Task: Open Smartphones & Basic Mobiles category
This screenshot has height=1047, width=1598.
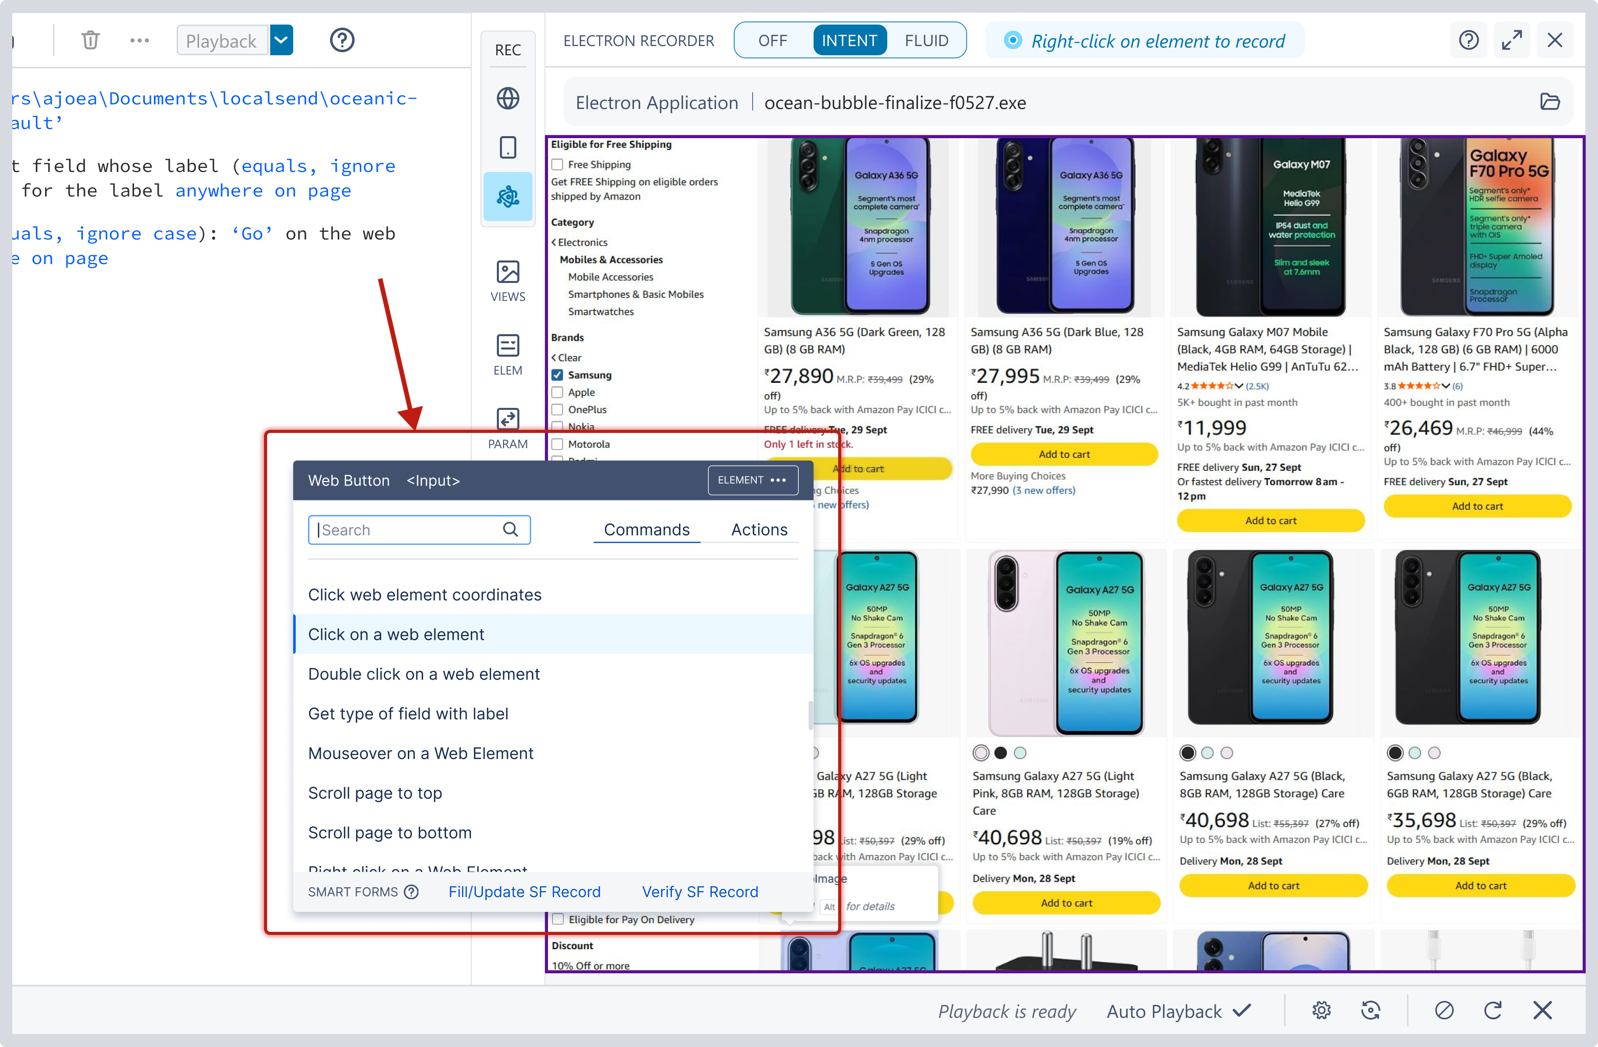Action: click(x=636, y=294)
